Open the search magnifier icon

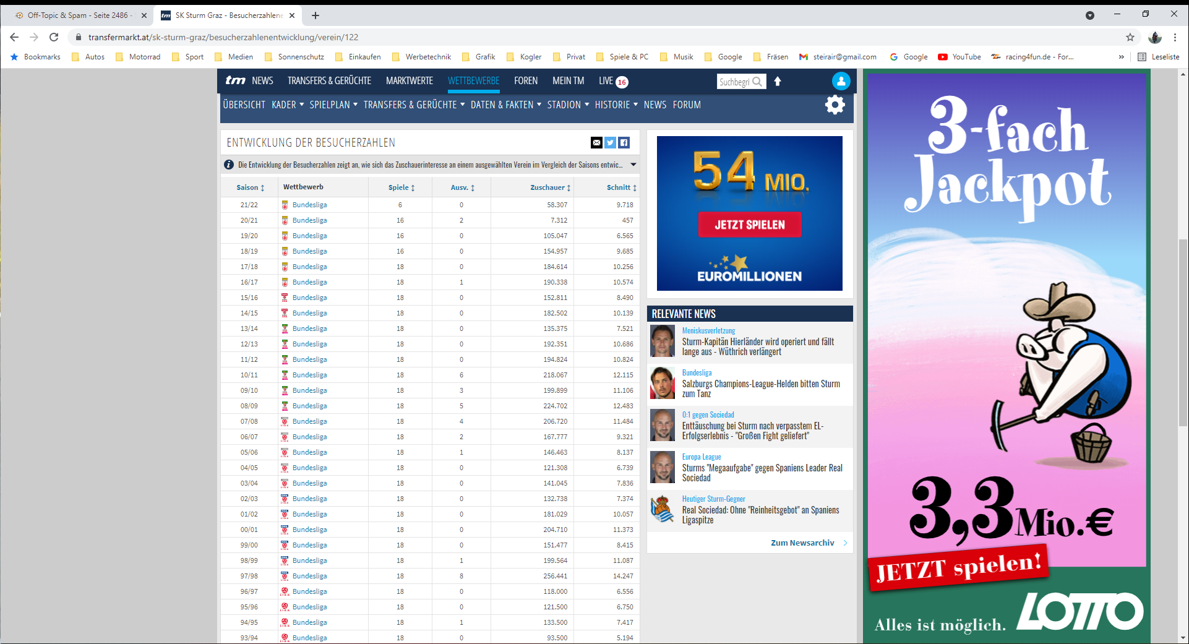click(x=757, y=82)
